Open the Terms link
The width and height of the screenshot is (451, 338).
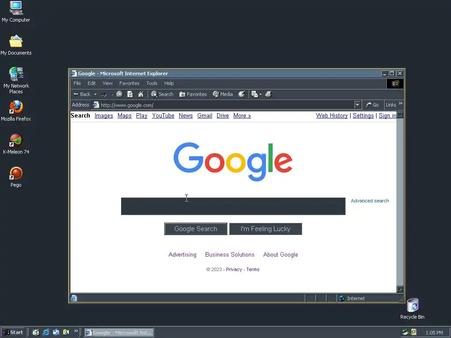tap(253, 270)
